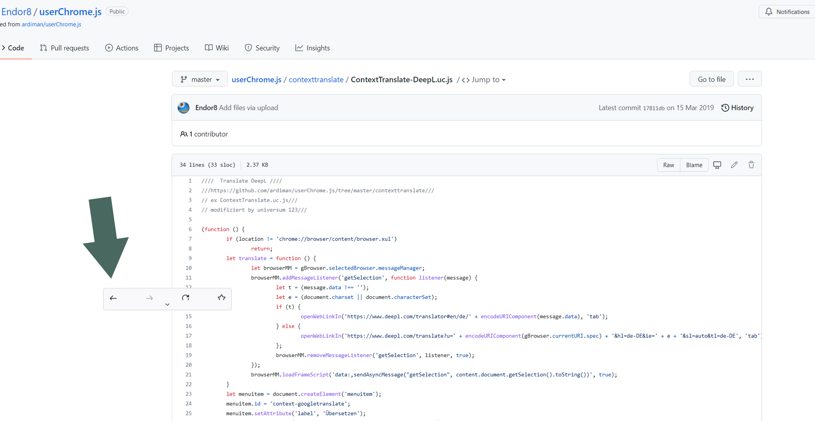View file Blame
The width and height of the screenshot is (815, 421).
tap(694, 165)
